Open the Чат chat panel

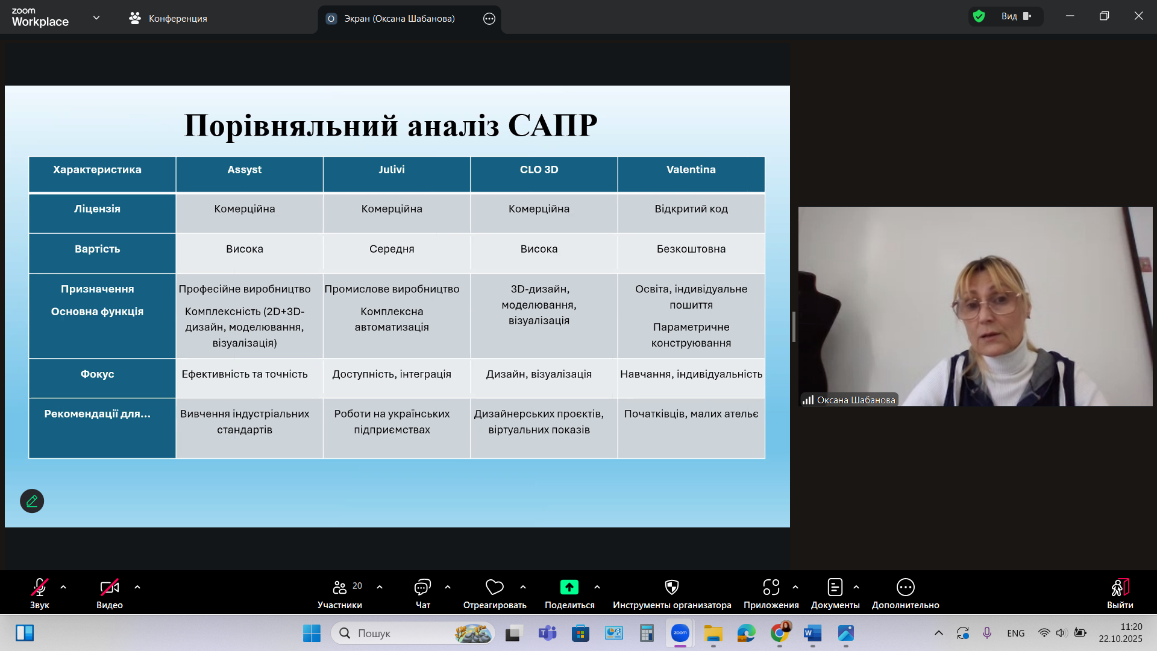[x=422, y=593]
